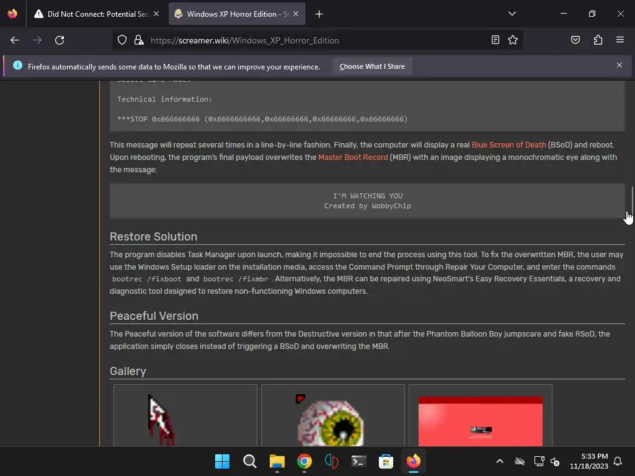Open Firefox View in the tab bar
The image size is (635, 476).
click(x=12, y=14)
